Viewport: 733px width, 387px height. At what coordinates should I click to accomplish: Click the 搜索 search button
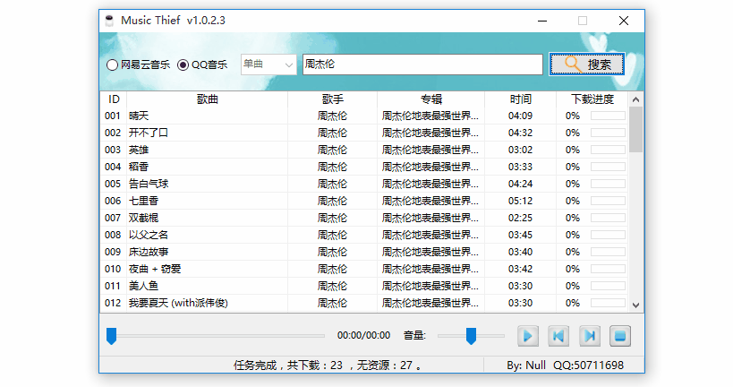coord(587,64)
